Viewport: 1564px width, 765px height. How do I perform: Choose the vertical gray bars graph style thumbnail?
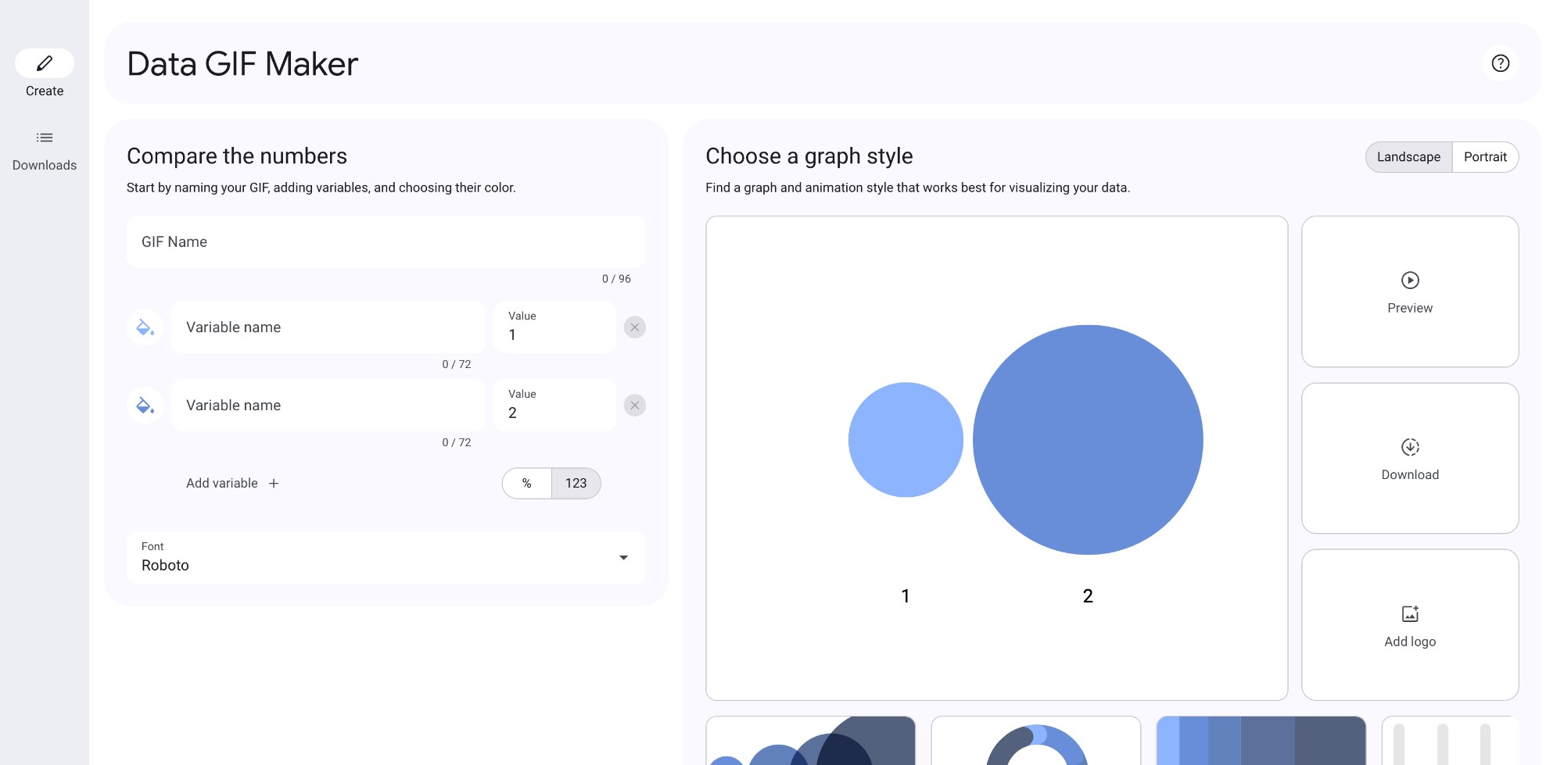1451,740
